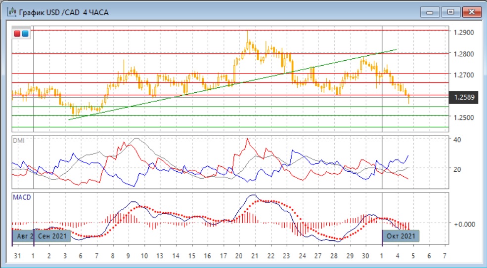Click date label 31 on time axis
The width and height of the screenshot is (487, 268).
click(17, 256)
